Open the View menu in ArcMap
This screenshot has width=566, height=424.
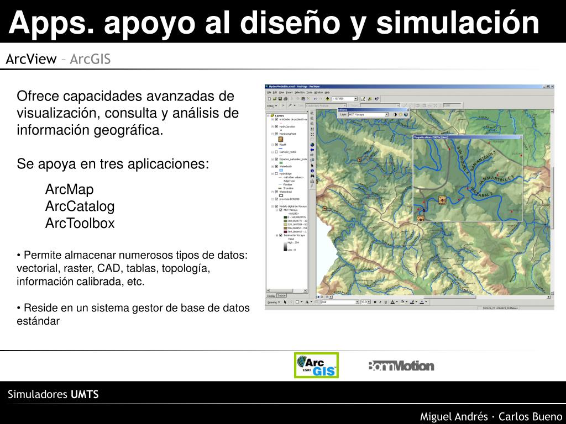(281, 92)
